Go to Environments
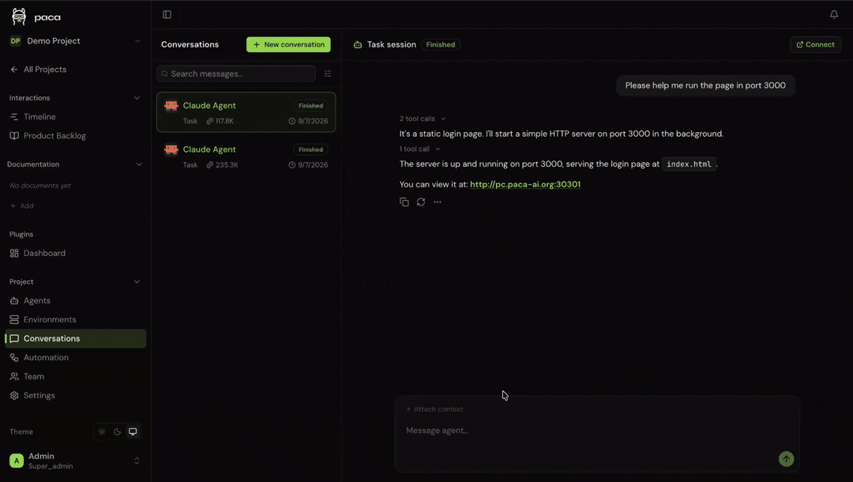 (x=75, y=319)
